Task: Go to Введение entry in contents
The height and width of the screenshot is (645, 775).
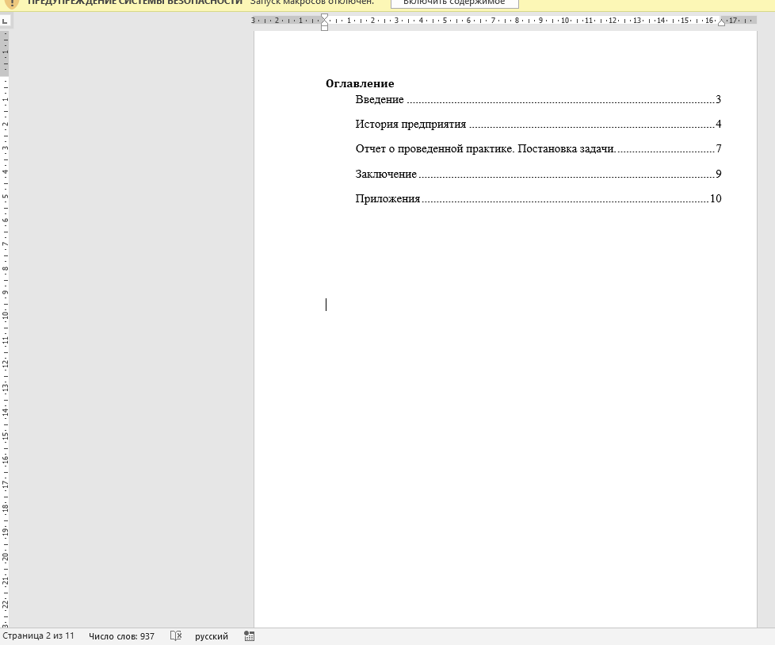Action: pyautogui.click(x=380, y=100)
